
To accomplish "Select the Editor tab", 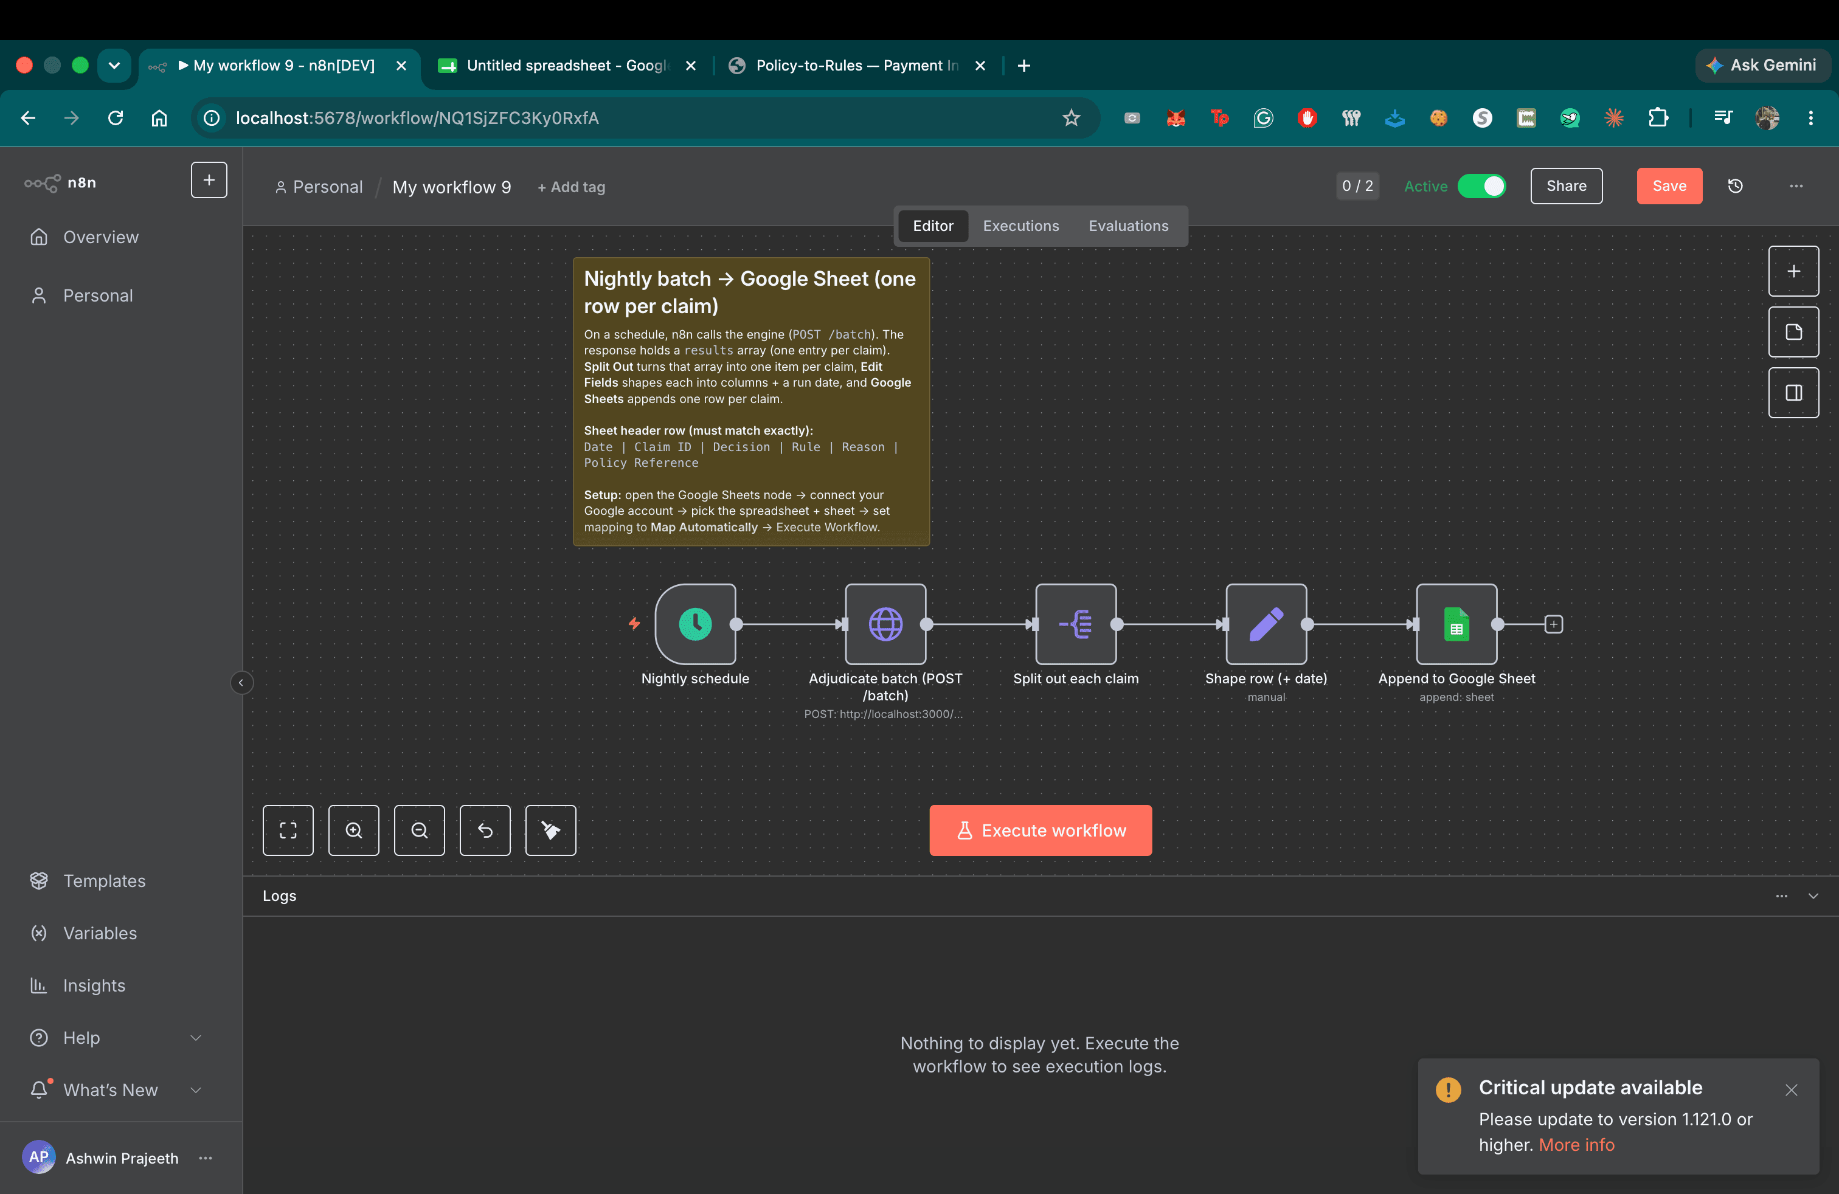I will coord(933,226).
